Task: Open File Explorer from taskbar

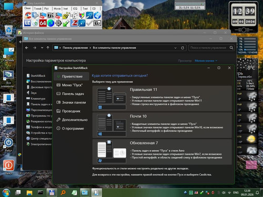Action: coord(29,193)
